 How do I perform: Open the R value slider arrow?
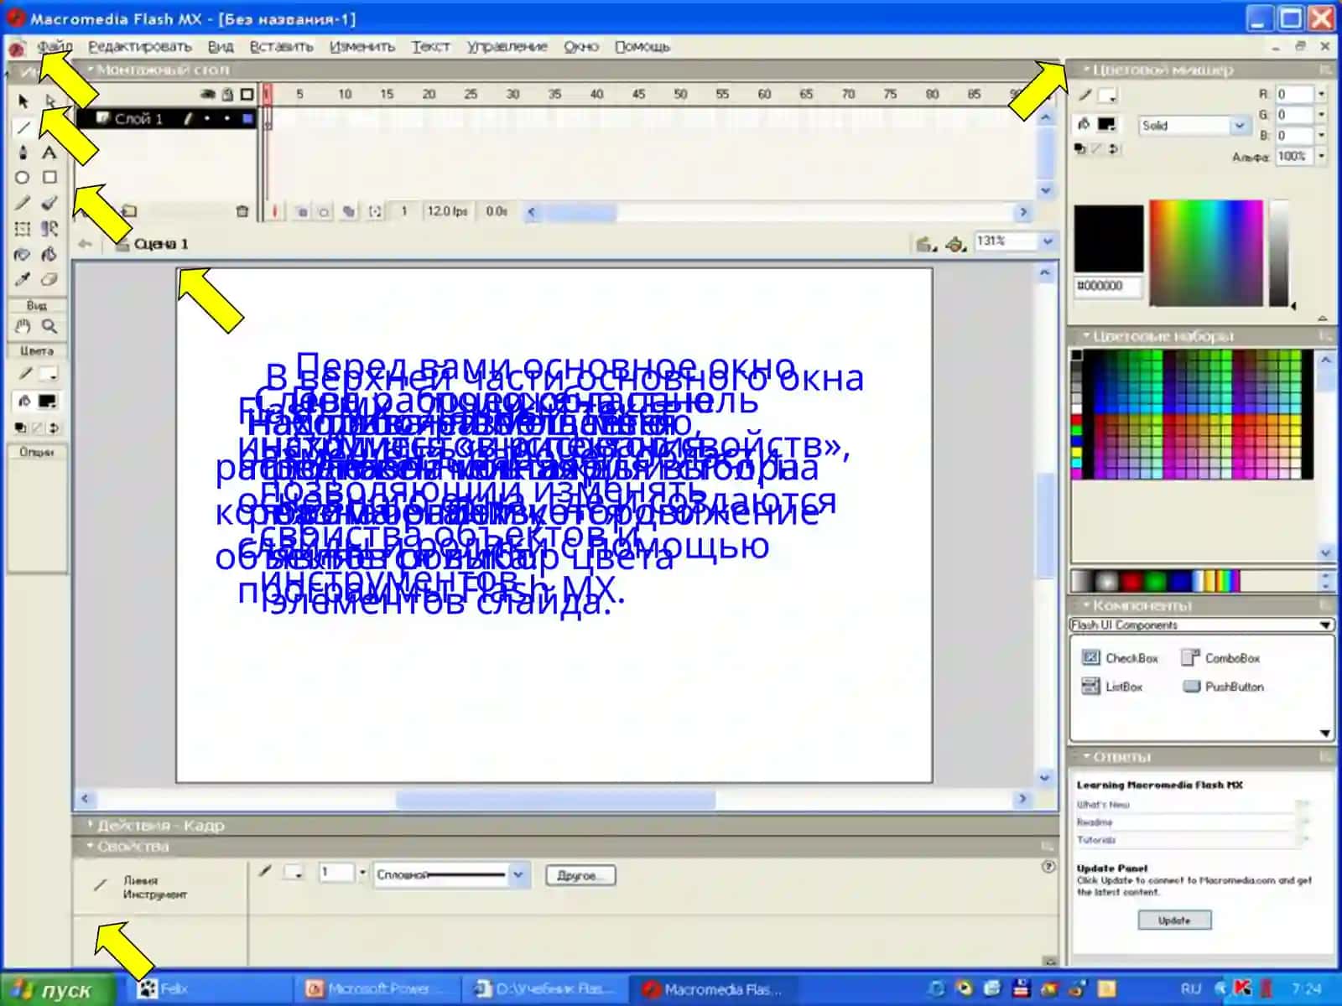1322,94
